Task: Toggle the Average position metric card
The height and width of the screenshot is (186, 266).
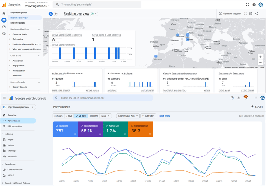Action: (141, 129)
